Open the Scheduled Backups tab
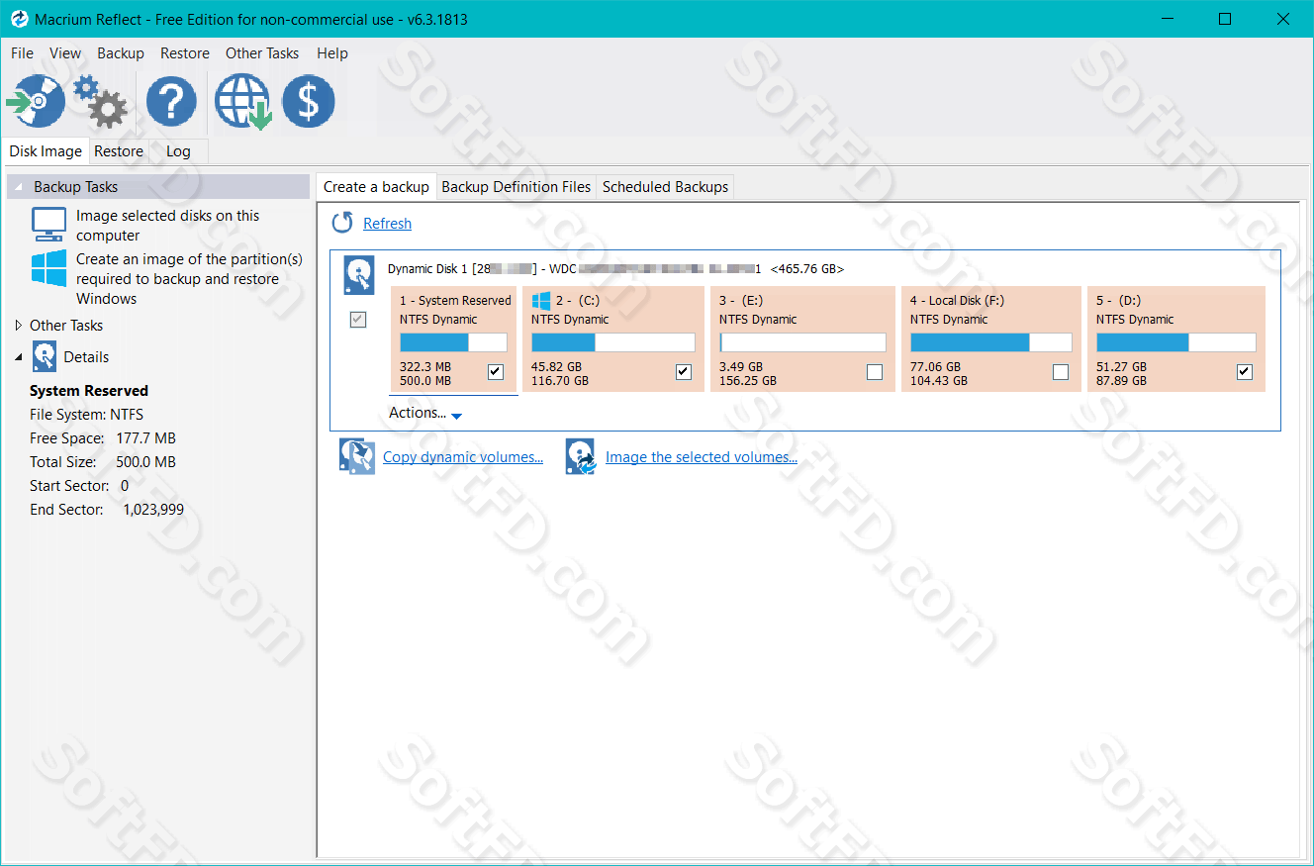1314x866 pixels. click(x=665, y=186)
